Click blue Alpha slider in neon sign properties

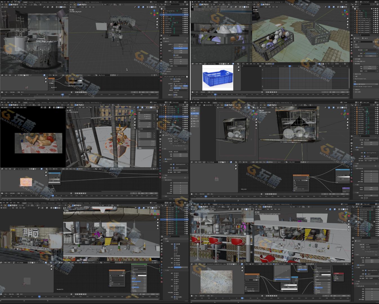181,267
